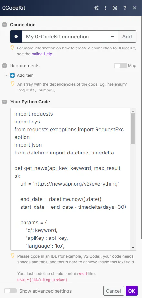The image size is (142, 298).
Task: Toggle the Requirements Map switch
Action: (120, 66)
